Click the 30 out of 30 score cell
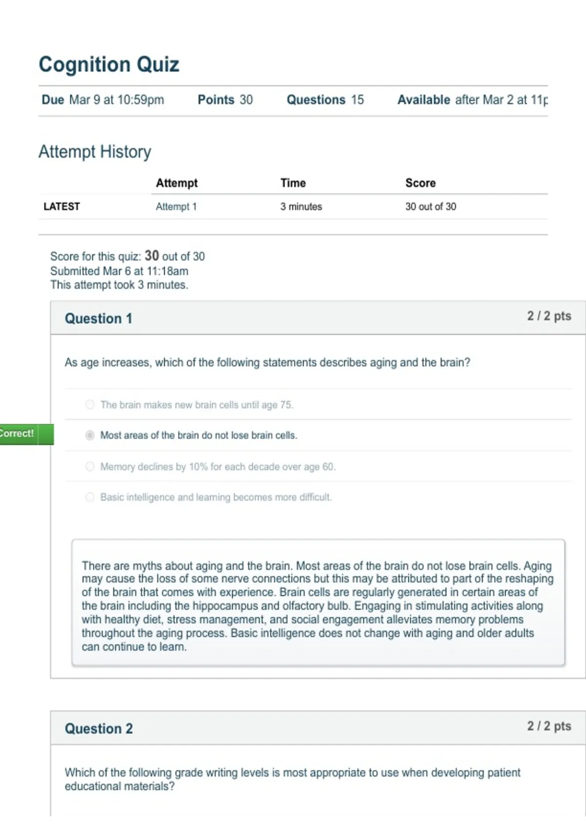The width and height of the screenshot is (586, 831). tap(431, 206)
